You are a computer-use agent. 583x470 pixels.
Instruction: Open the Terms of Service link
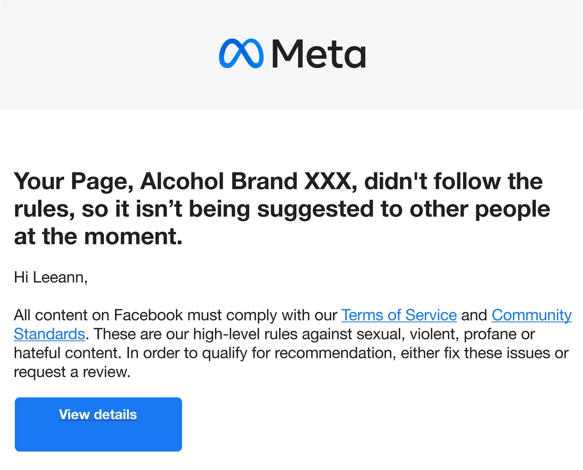pyautogui.click(x=399, y=315)
